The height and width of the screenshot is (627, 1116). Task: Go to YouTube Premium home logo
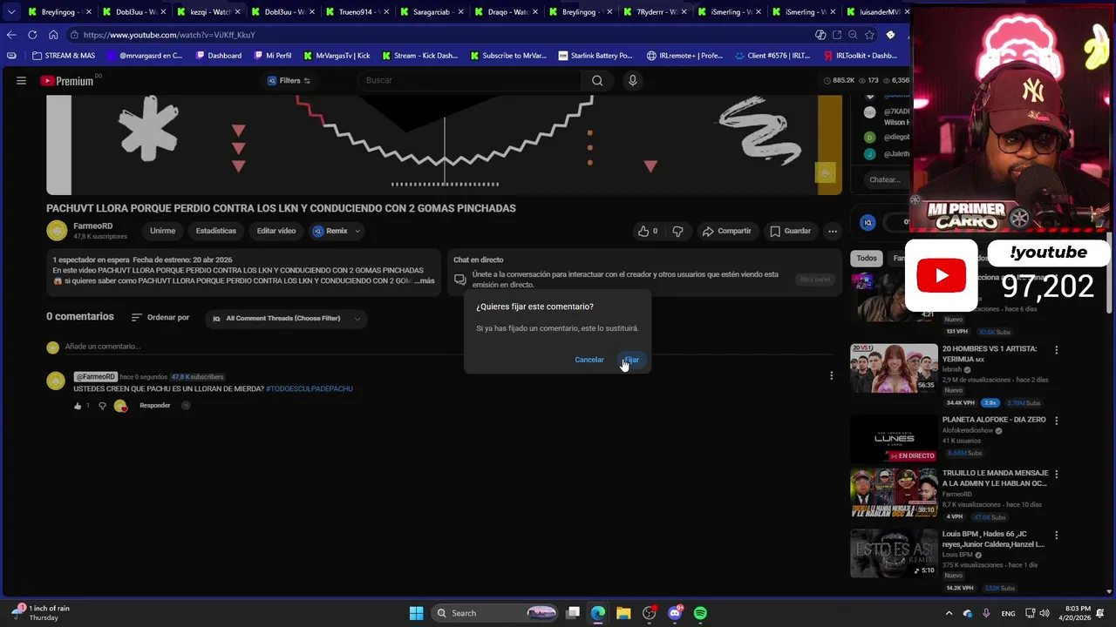click(x=66, y=81)
